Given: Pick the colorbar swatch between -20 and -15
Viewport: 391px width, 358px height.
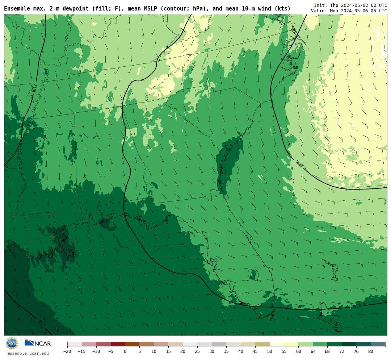Looking at the screenshot, I should 75,344.
